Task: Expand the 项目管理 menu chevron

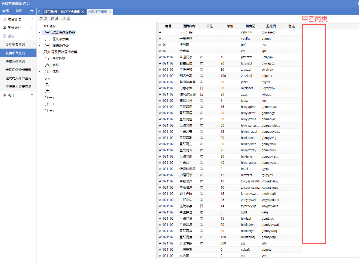Action: pyautogui.click(x=32, y=19)
